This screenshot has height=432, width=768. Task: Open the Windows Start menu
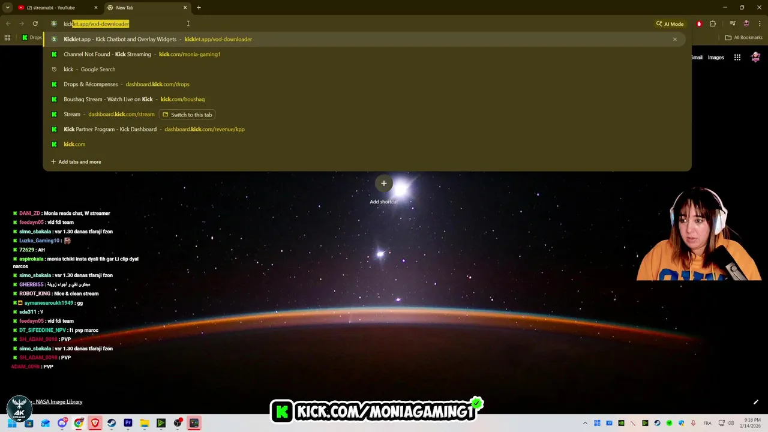[x=12, y=424]
